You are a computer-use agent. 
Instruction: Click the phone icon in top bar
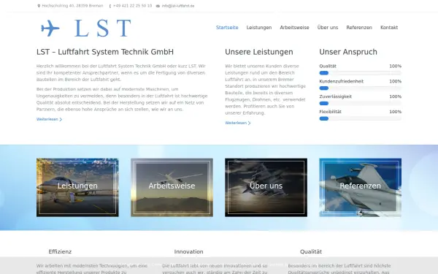coord(110,6)
